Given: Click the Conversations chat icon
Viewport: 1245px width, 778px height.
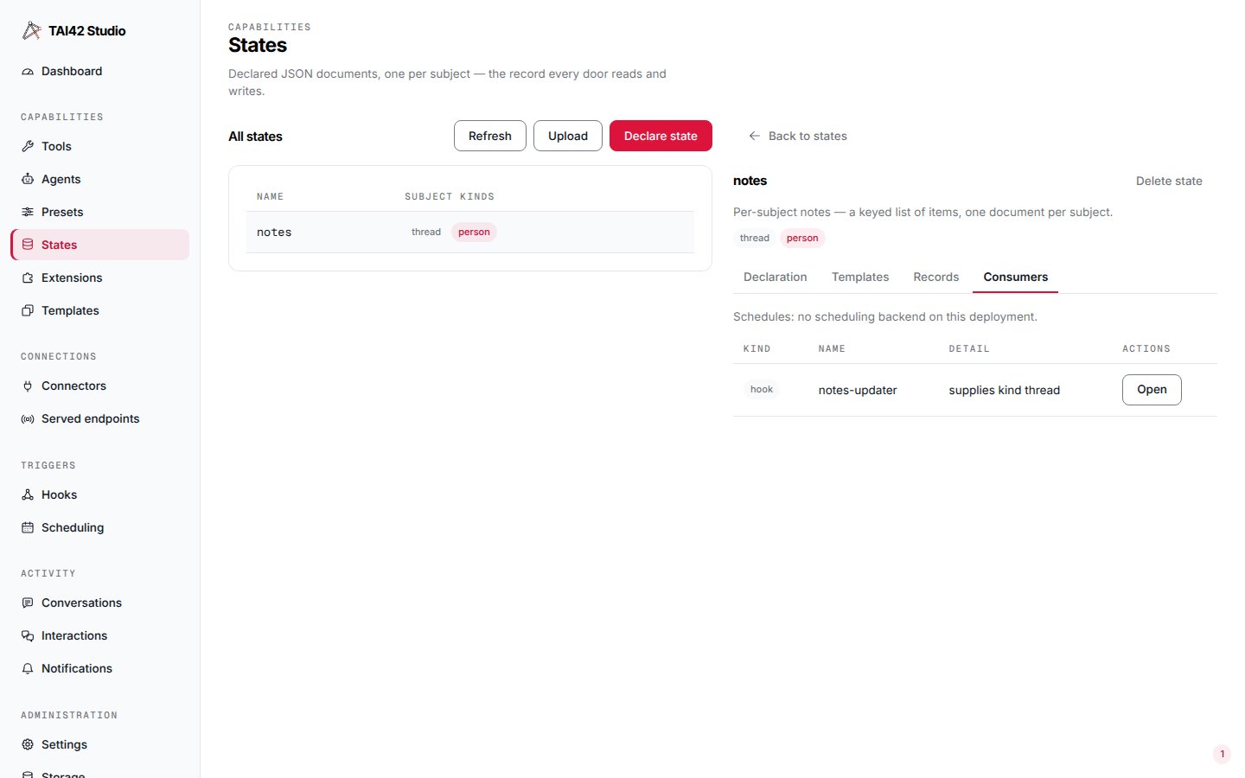Looking at the screenshot, I should (x=28, y=603).
